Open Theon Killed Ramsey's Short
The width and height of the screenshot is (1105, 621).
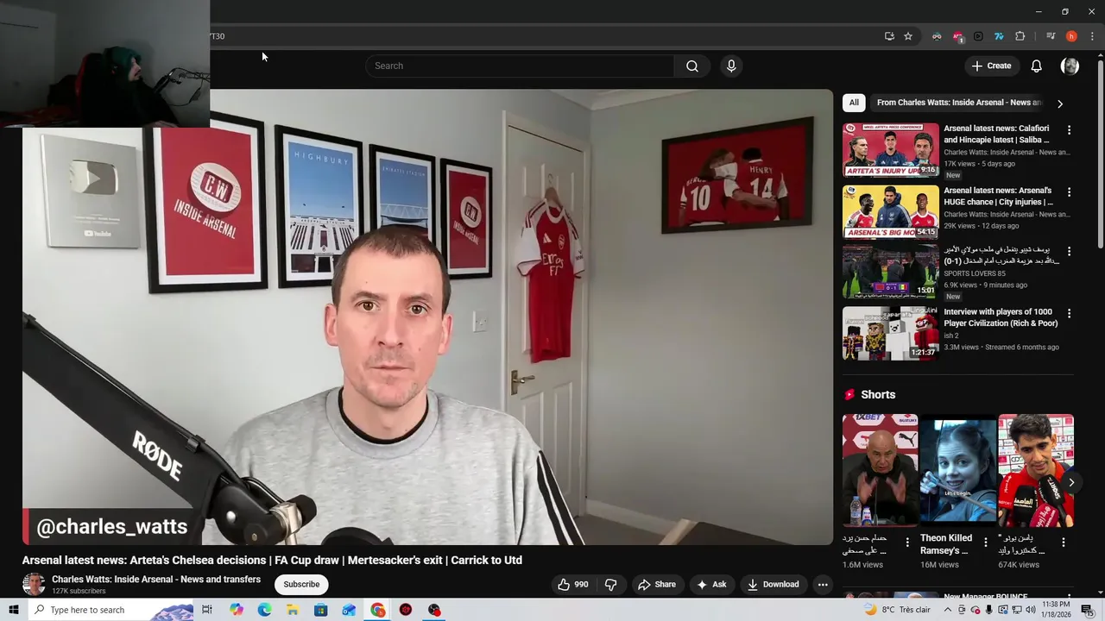click(957, 471)
